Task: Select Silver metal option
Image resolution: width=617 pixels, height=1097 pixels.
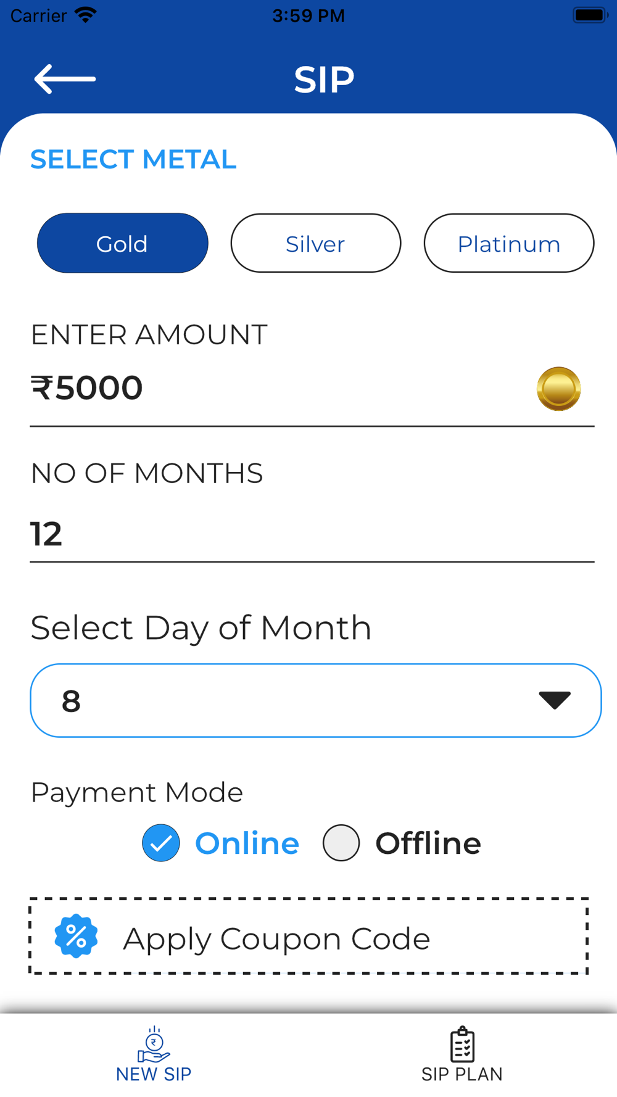Action: 315,243
